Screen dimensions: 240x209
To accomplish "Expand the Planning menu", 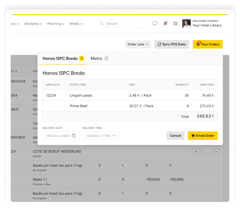I will pos(56,24).
